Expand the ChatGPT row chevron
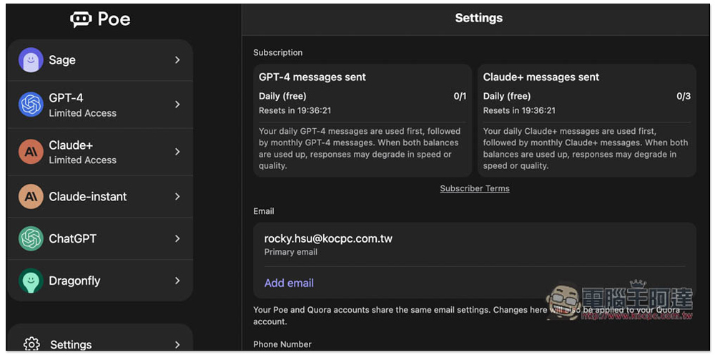Viewport: 715px width, 355px height. [177, 238]
